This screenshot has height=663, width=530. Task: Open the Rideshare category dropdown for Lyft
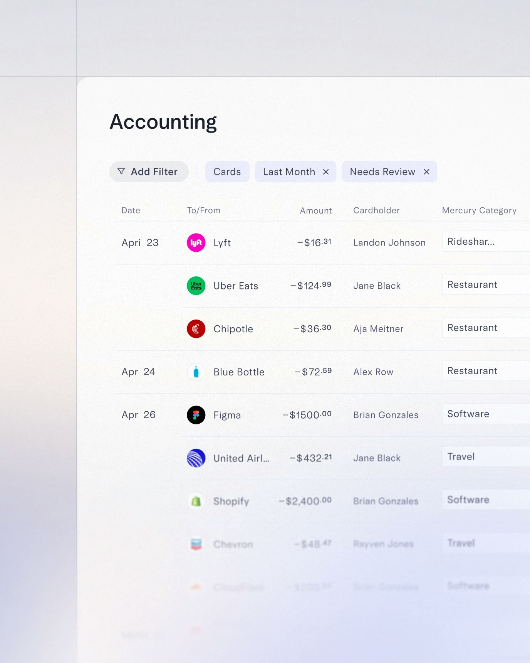(486, 241)
